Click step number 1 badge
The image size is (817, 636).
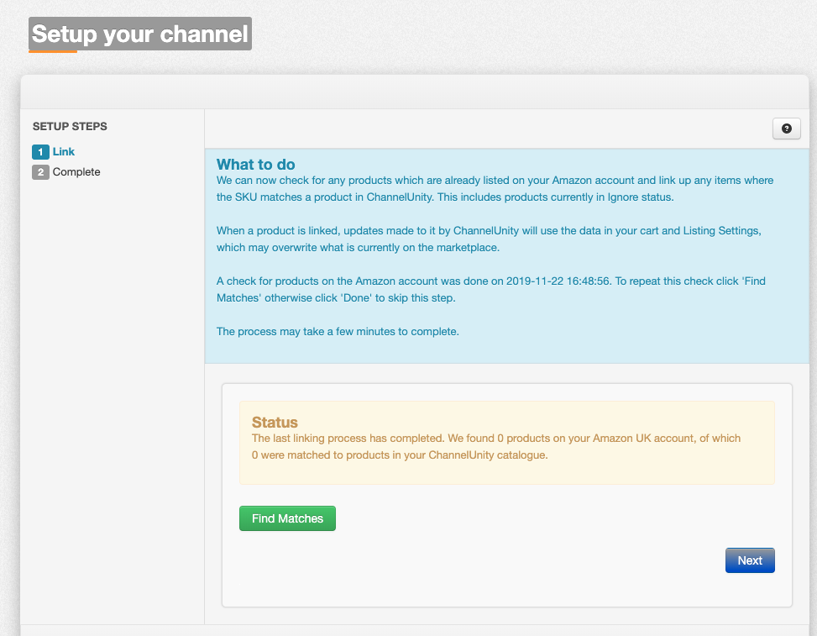tap(40, 152)
